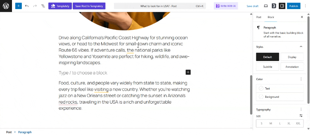
Task: Toggle the Settings sidebar panel icon
Action: coord(282,6)
